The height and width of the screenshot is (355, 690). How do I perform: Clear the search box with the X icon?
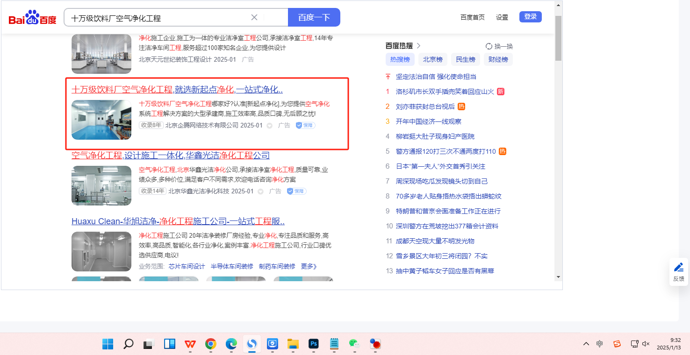click(254, 18)
